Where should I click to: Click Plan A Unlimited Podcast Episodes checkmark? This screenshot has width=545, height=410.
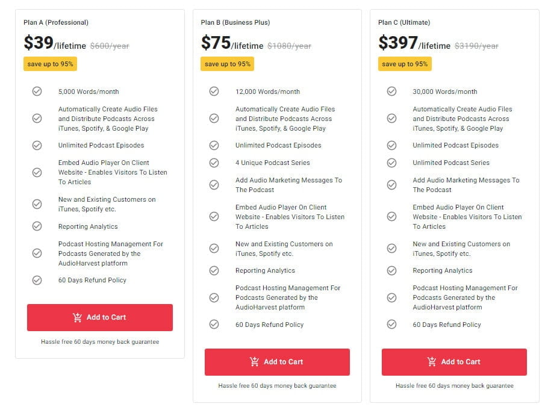click(37, 145)
